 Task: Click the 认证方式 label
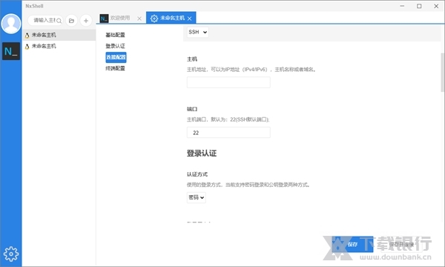197,174
